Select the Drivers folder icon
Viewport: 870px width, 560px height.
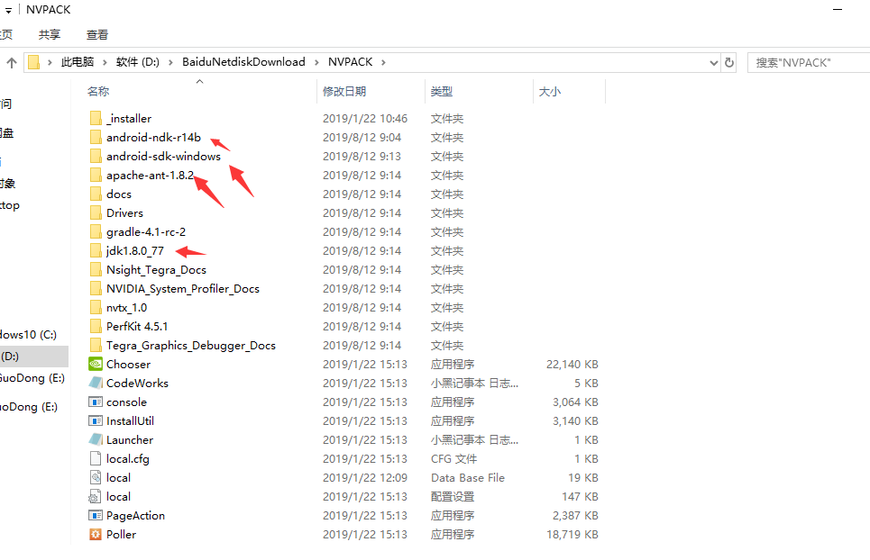[x=96, y=212]
